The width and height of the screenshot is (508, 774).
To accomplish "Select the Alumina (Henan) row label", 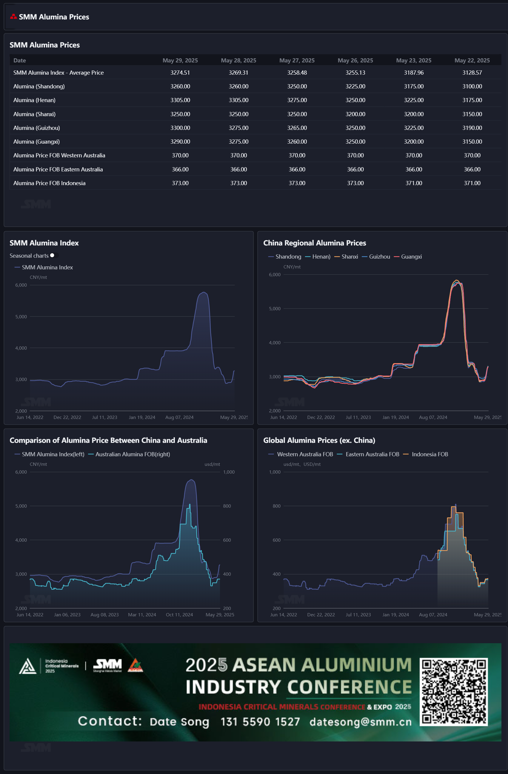I will [34, 100].
